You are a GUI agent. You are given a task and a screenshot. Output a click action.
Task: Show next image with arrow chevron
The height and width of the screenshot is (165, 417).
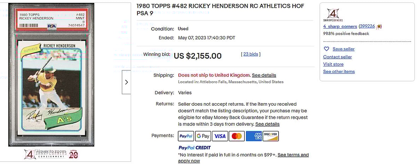(127, 82)
